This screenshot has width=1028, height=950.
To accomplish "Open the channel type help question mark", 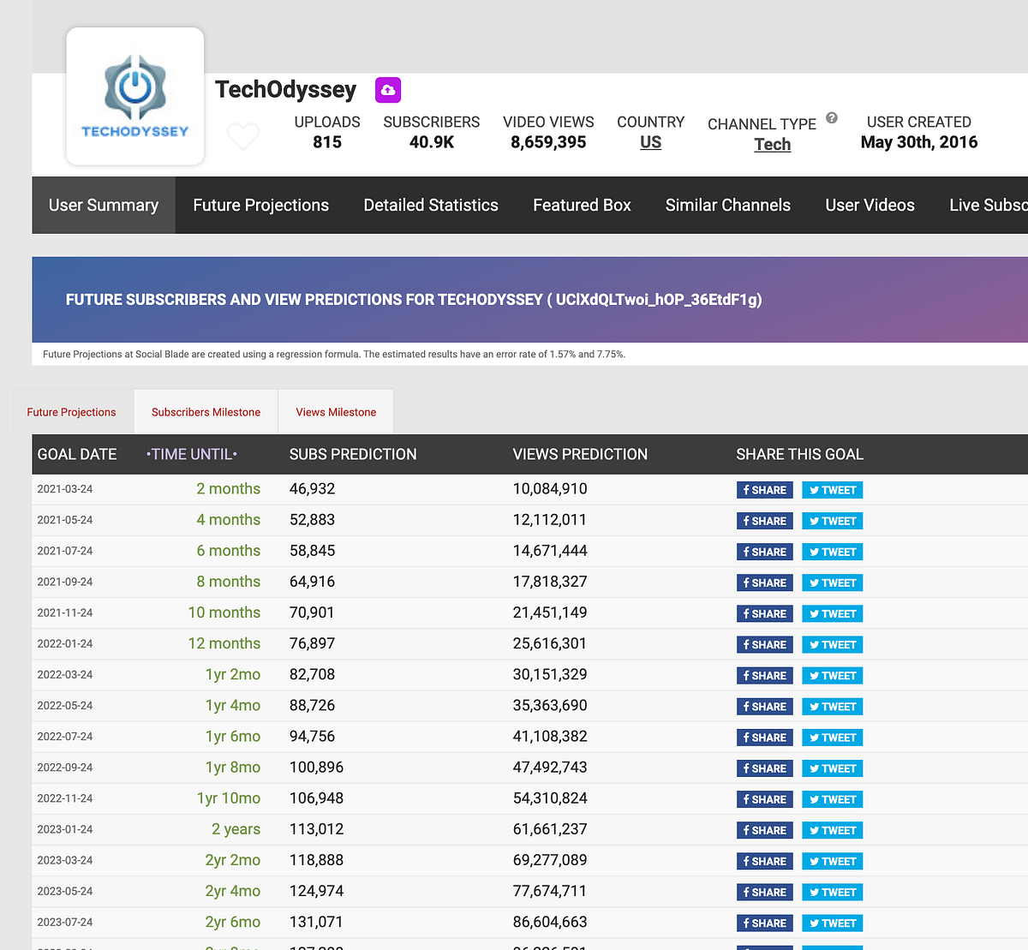I will click(832, 118).
